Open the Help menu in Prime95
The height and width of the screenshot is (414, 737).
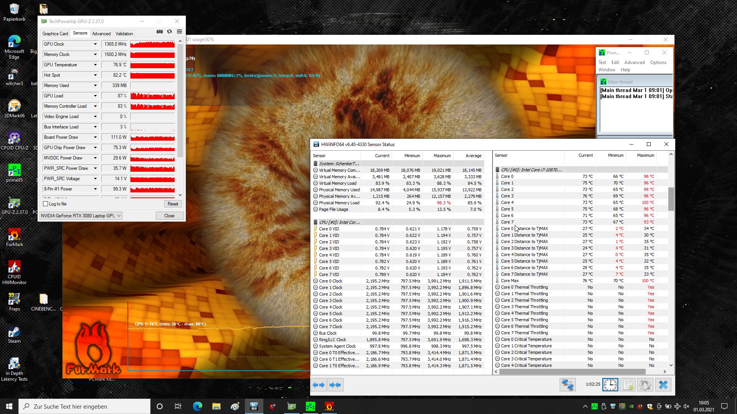coord(625,70)
